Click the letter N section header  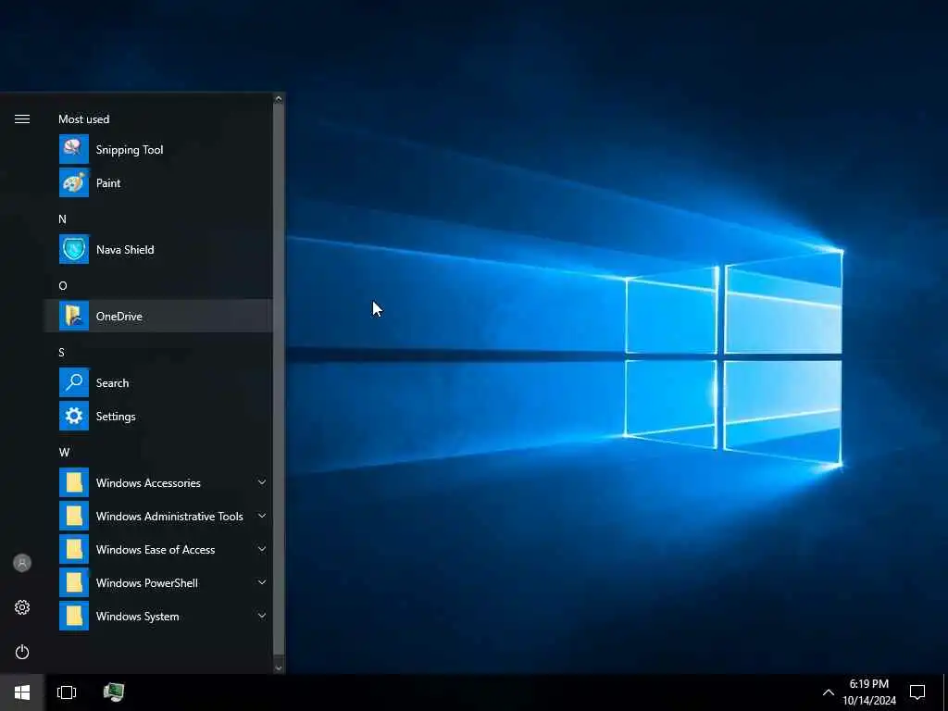(62, 218)
